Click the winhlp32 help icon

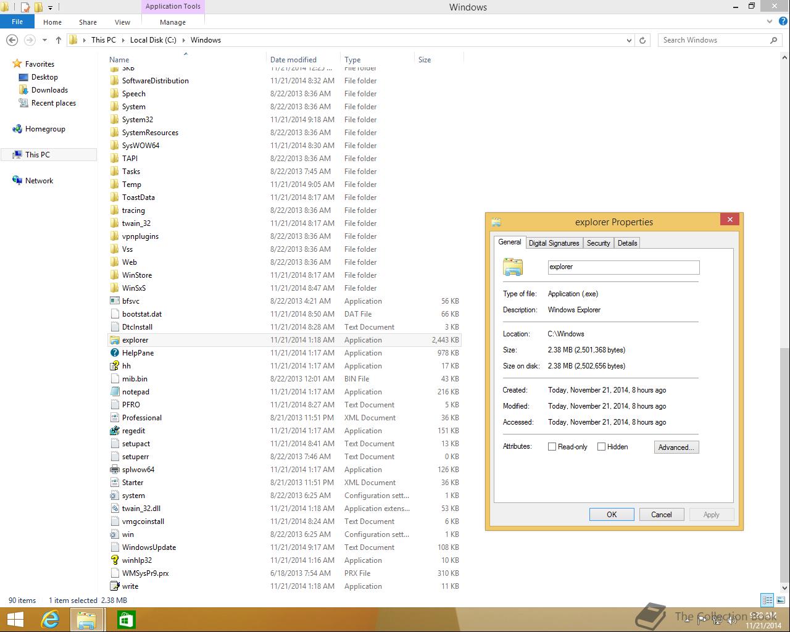114,560
